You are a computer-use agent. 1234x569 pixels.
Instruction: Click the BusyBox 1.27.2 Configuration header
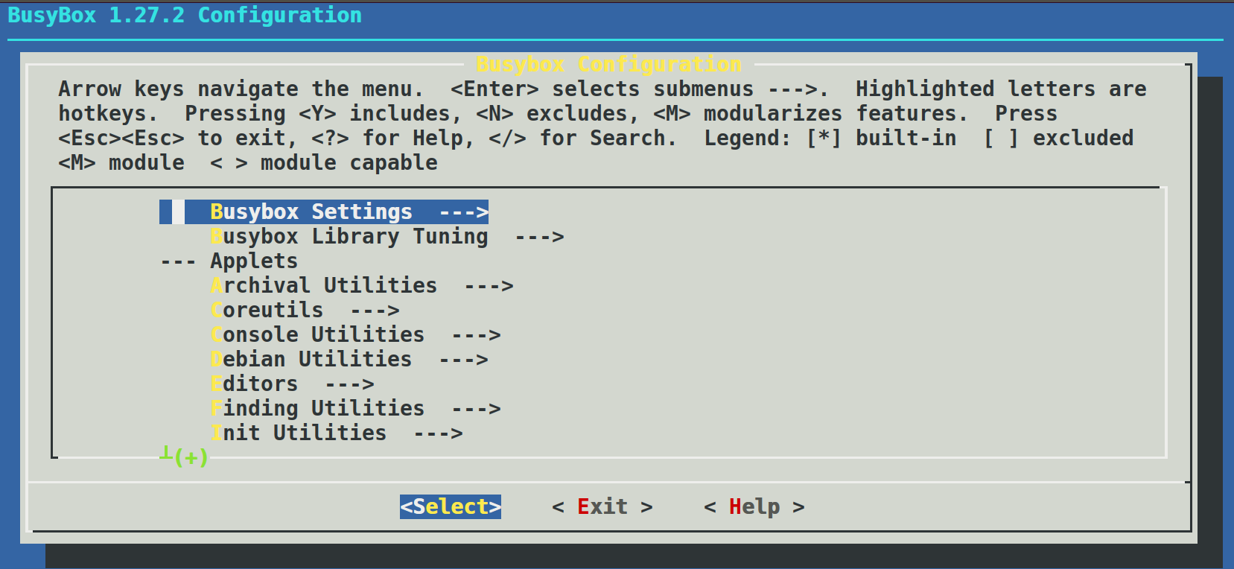[x=185, y=15]
